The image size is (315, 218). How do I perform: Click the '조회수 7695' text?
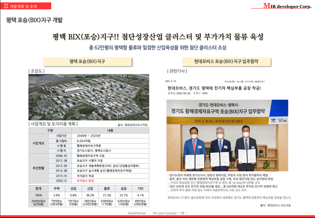click(x=200, y=93)
